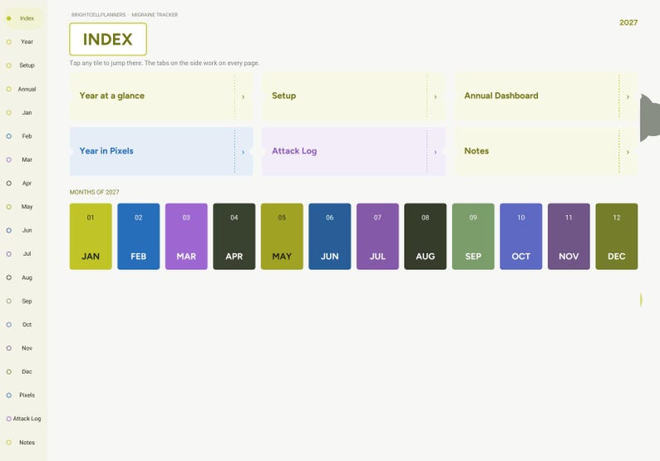Open the 06 JUN month card

tap(329, 237)
